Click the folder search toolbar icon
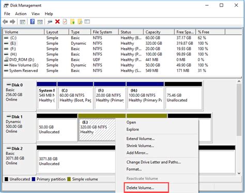This screenshot has height=193, width=245. pyautogui.click(x=80, y=22)
